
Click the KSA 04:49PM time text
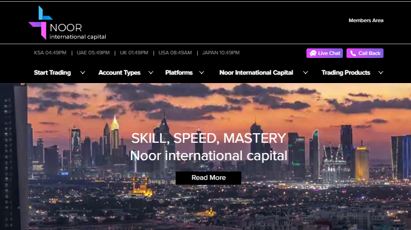point(50,53)
